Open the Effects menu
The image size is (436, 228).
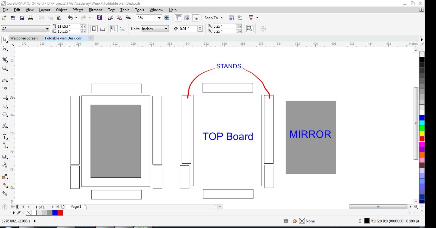point(78,10)
